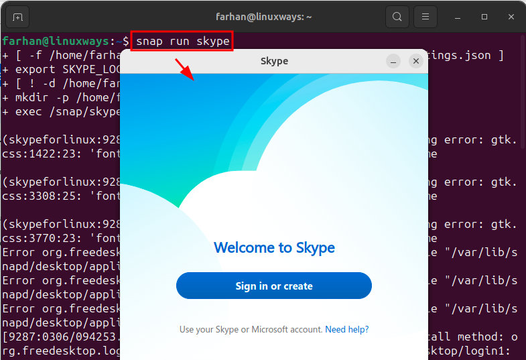
Task: Open the Need help? link
Action: pos(347,329)
